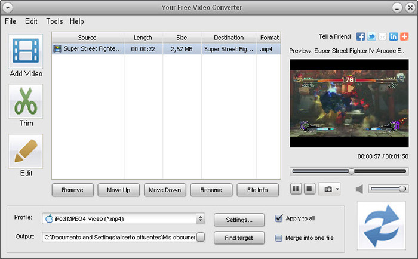Expand the snapshot dropdown arrow

337,189
